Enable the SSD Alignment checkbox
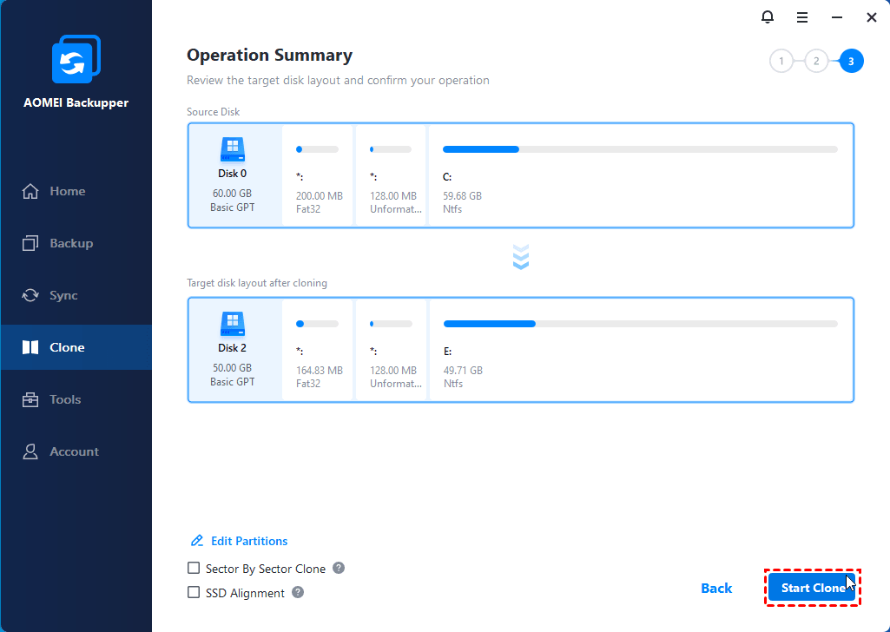The image size is (890, 632). [194, 593]
